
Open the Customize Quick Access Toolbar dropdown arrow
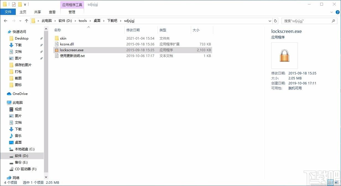[25, 5]
